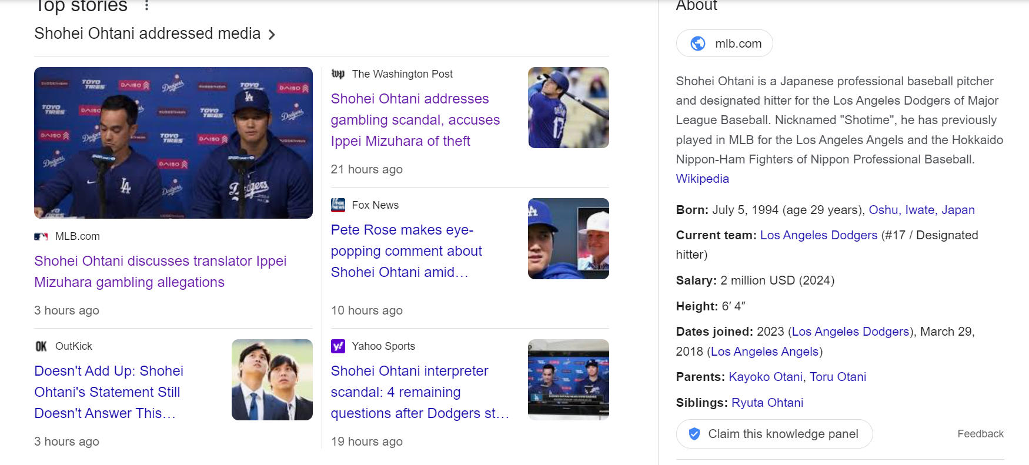The height and width of the screenshot is (465, 1029).
Task: Click the Fox News source name
Action: [375, 205]
